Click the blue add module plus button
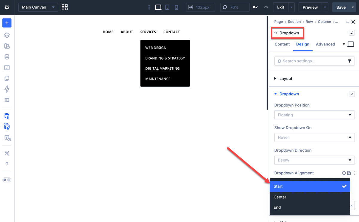359x222 pixels. point(7,23)
